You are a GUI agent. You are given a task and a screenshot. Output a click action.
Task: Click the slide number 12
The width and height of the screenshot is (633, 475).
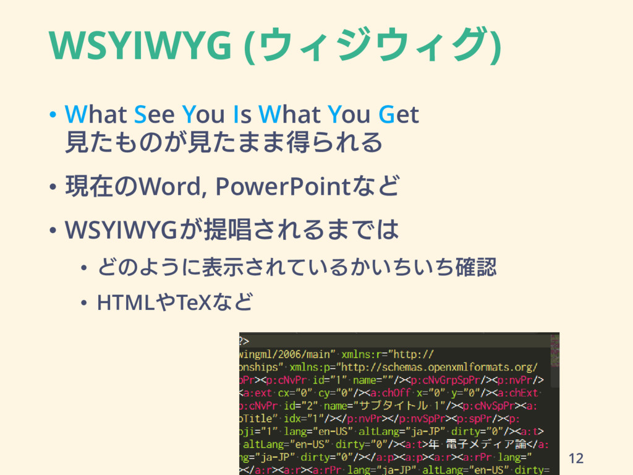tap(576, 458)
